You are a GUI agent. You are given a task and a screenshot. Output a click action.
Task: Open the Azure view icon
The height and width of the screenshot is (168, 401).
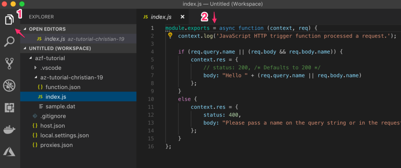click(10, 152)
